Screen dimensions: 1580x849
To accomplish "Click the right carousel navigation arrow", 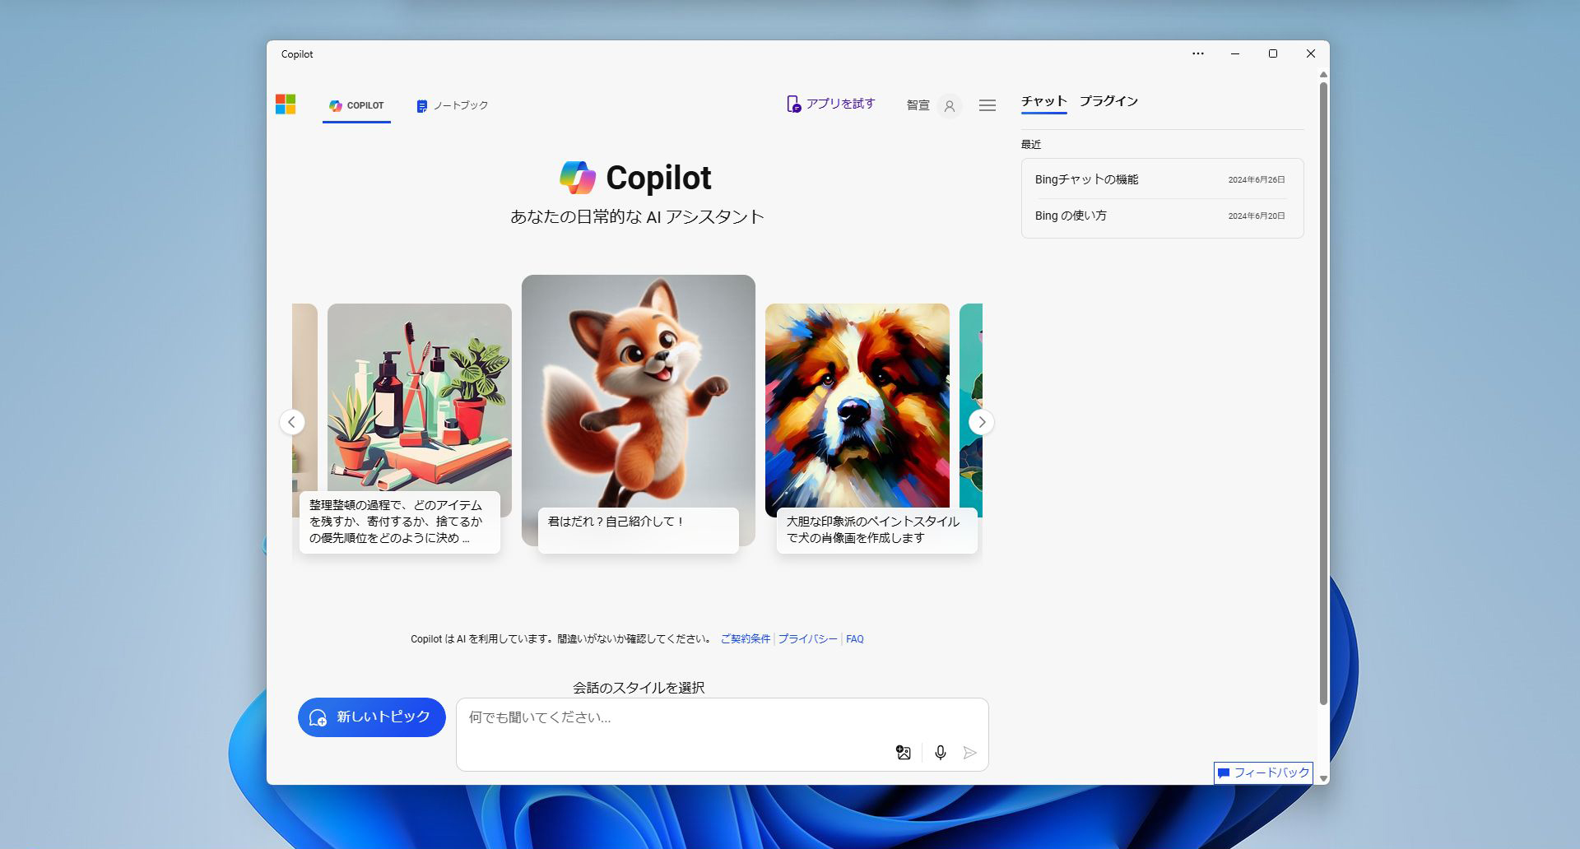I will coord(980,422).
